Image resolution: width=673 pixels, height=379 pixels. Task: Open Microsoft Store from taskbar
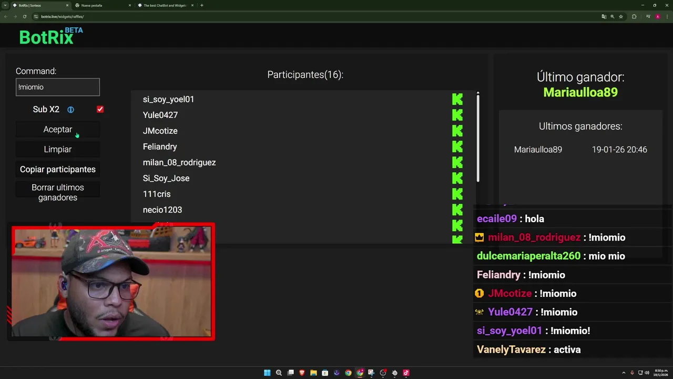pos(325,373)
